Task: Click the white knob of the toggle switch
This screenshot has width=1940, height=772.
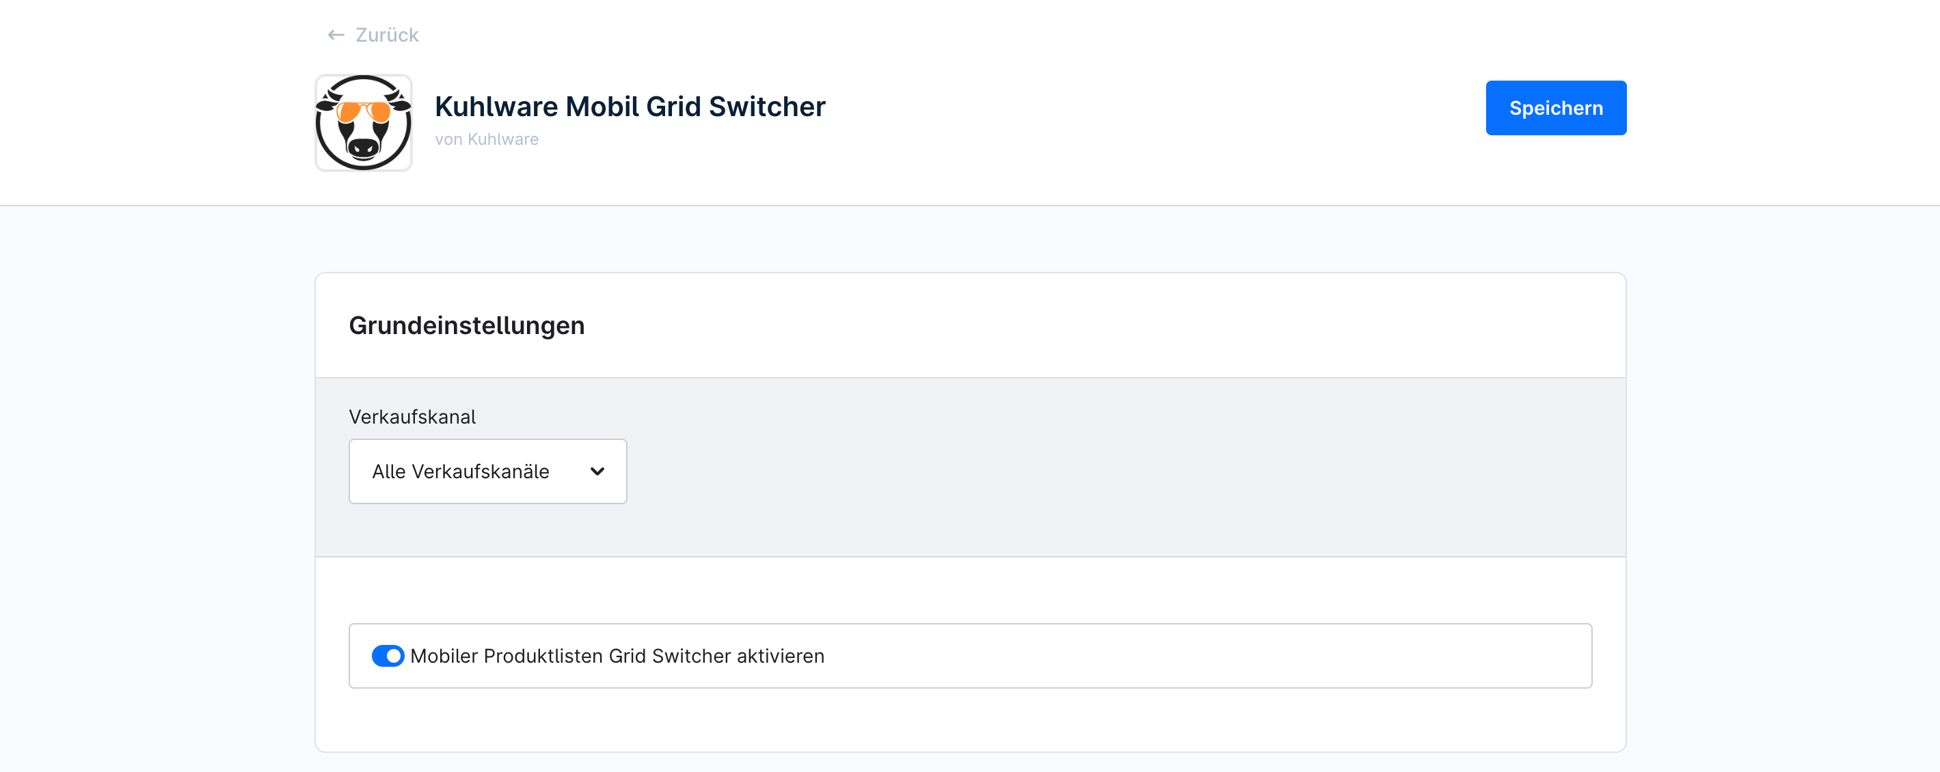Action: 394,655
